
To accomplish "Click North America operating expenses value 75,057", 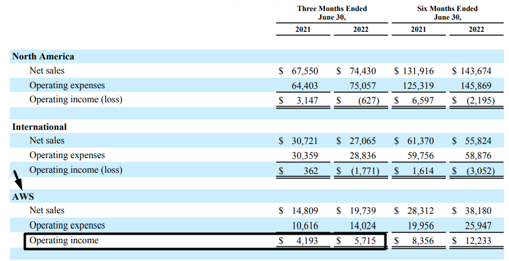I will click(362, 86).
